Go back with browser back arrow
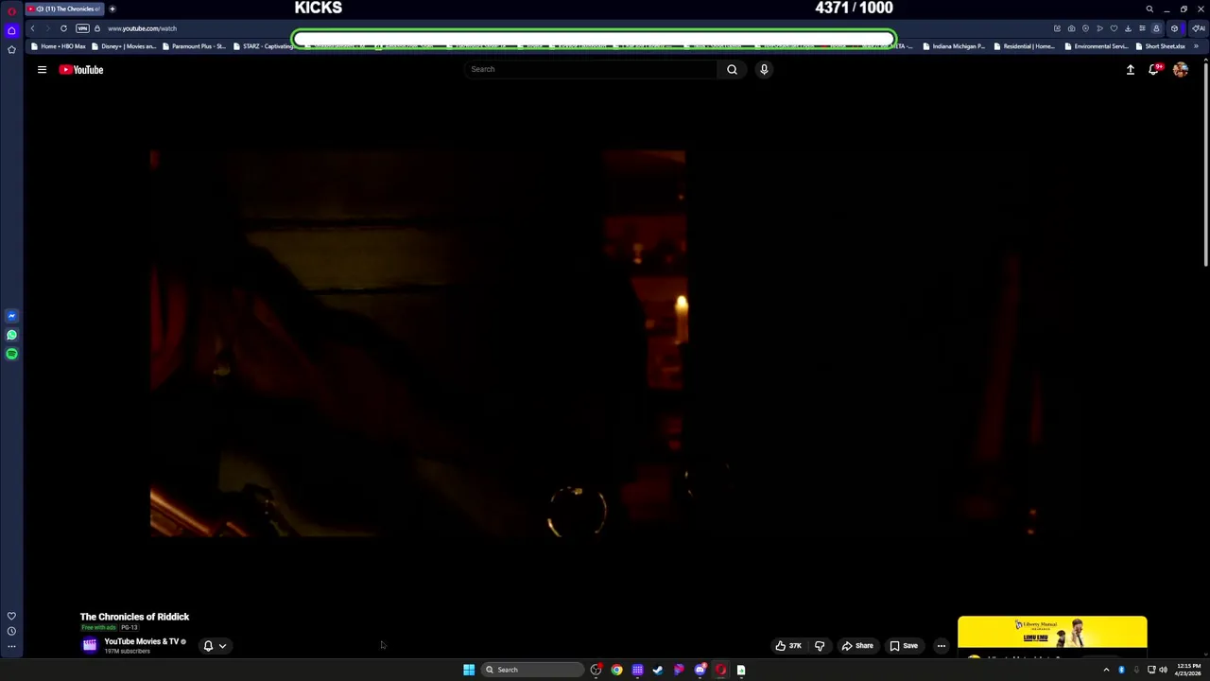The width and height of the screenshot is (1210, 681). 32,28
